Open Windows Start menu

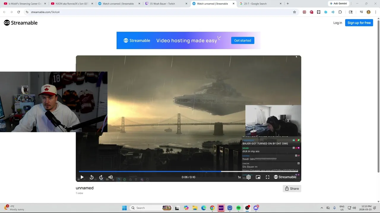pyautogui.click(x=124, y=208)
